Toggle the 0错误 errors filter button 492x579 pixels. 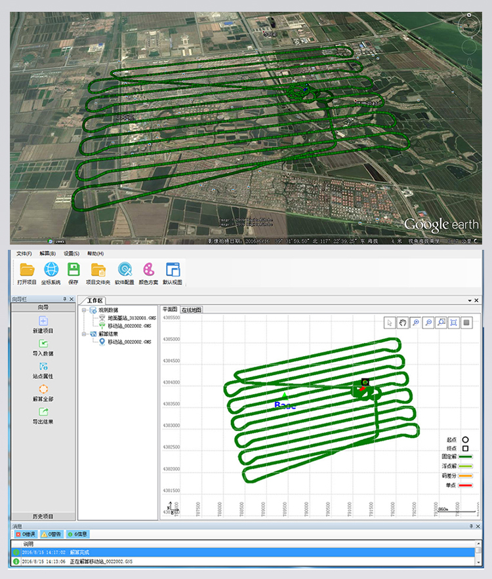tap(25, 534)
